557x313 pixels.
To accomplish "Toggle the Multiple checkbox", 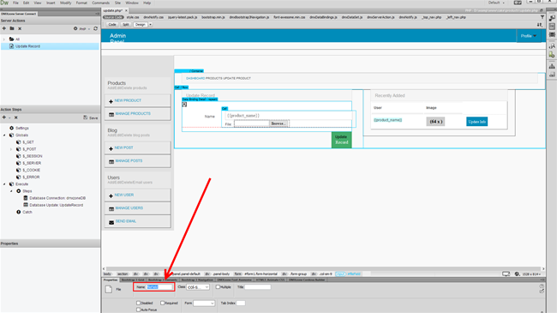I will pos(218,287).
